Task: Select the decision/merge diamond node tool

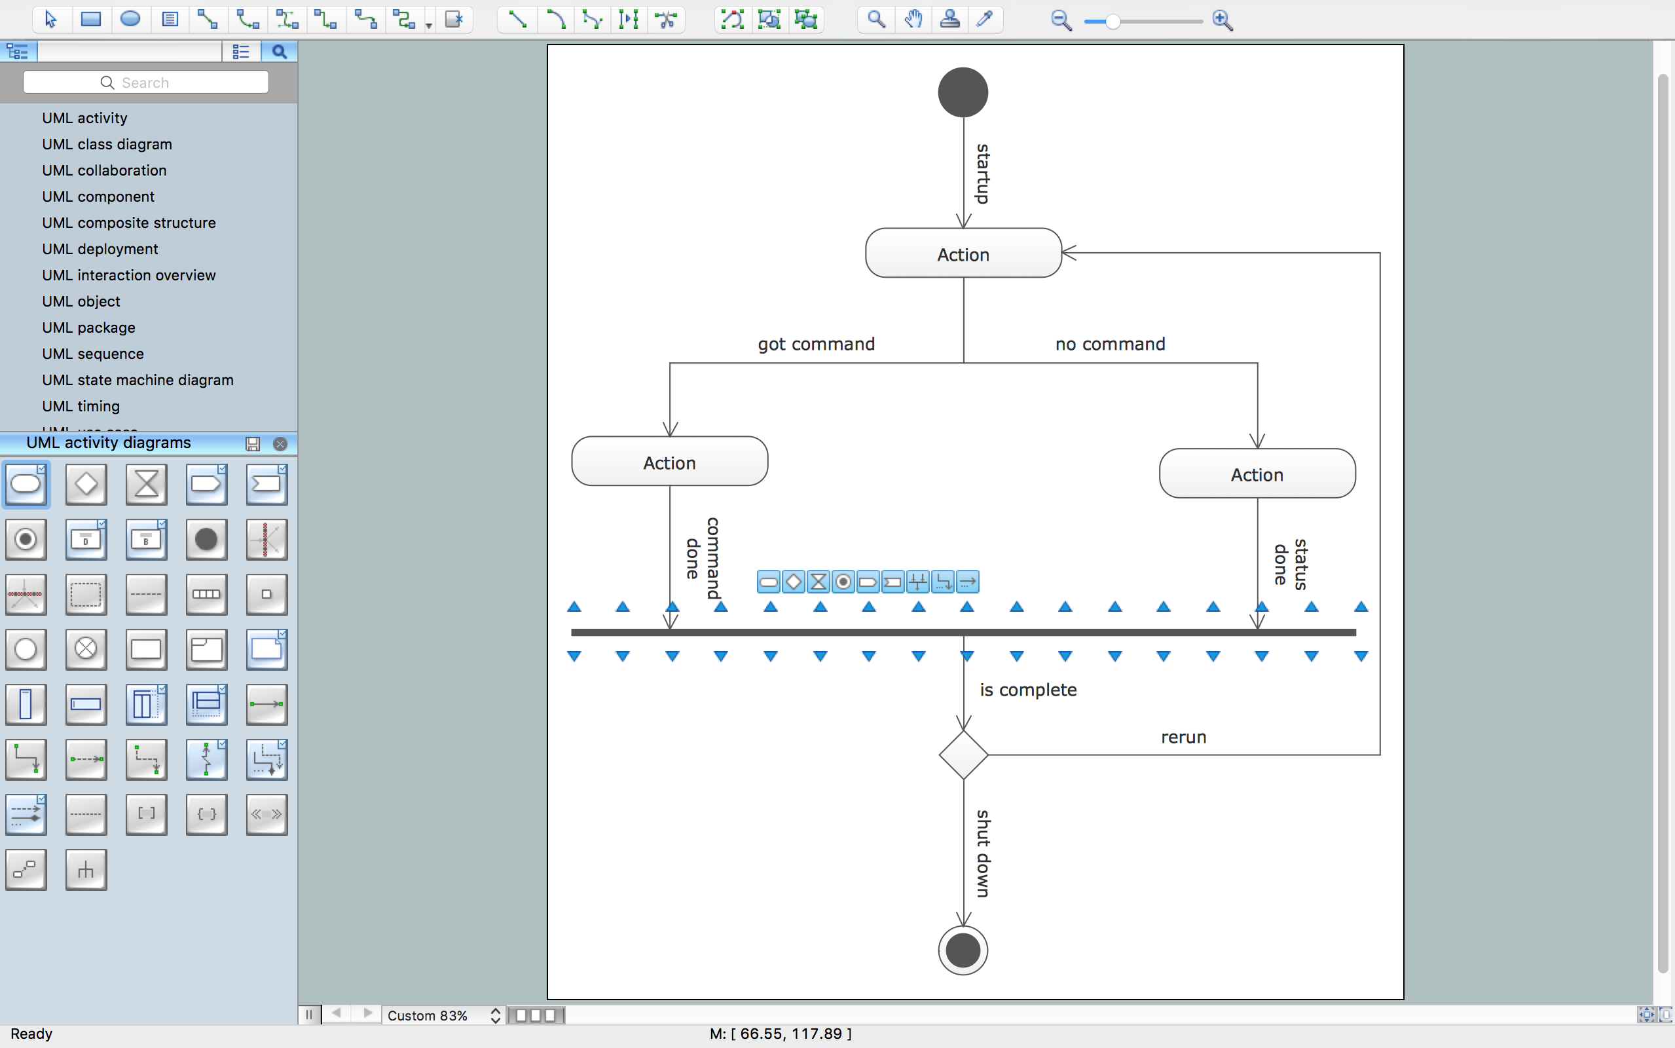Action: [84, 484]
